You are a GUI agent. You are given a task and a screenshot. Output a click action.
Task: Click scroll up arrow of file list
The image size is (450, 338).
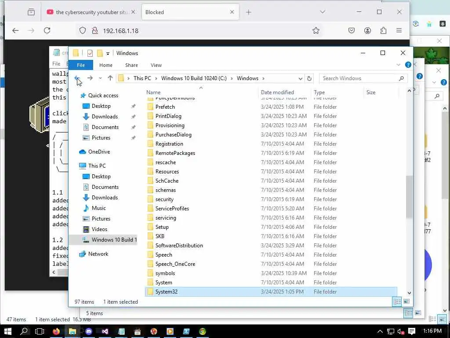click(409, 91)
